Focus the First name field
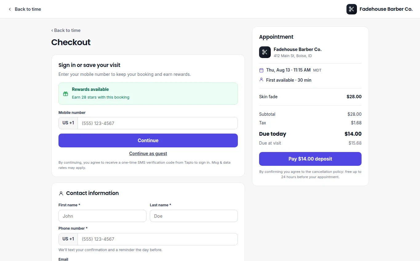The image size is (420, 261). coord(102,216)
